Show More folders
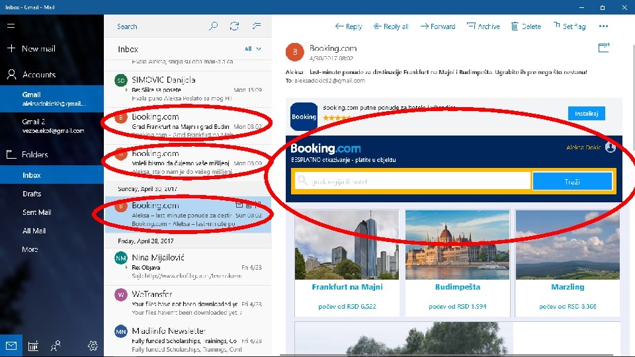This screenshot has width=635, height=357. tap(30, 249)
